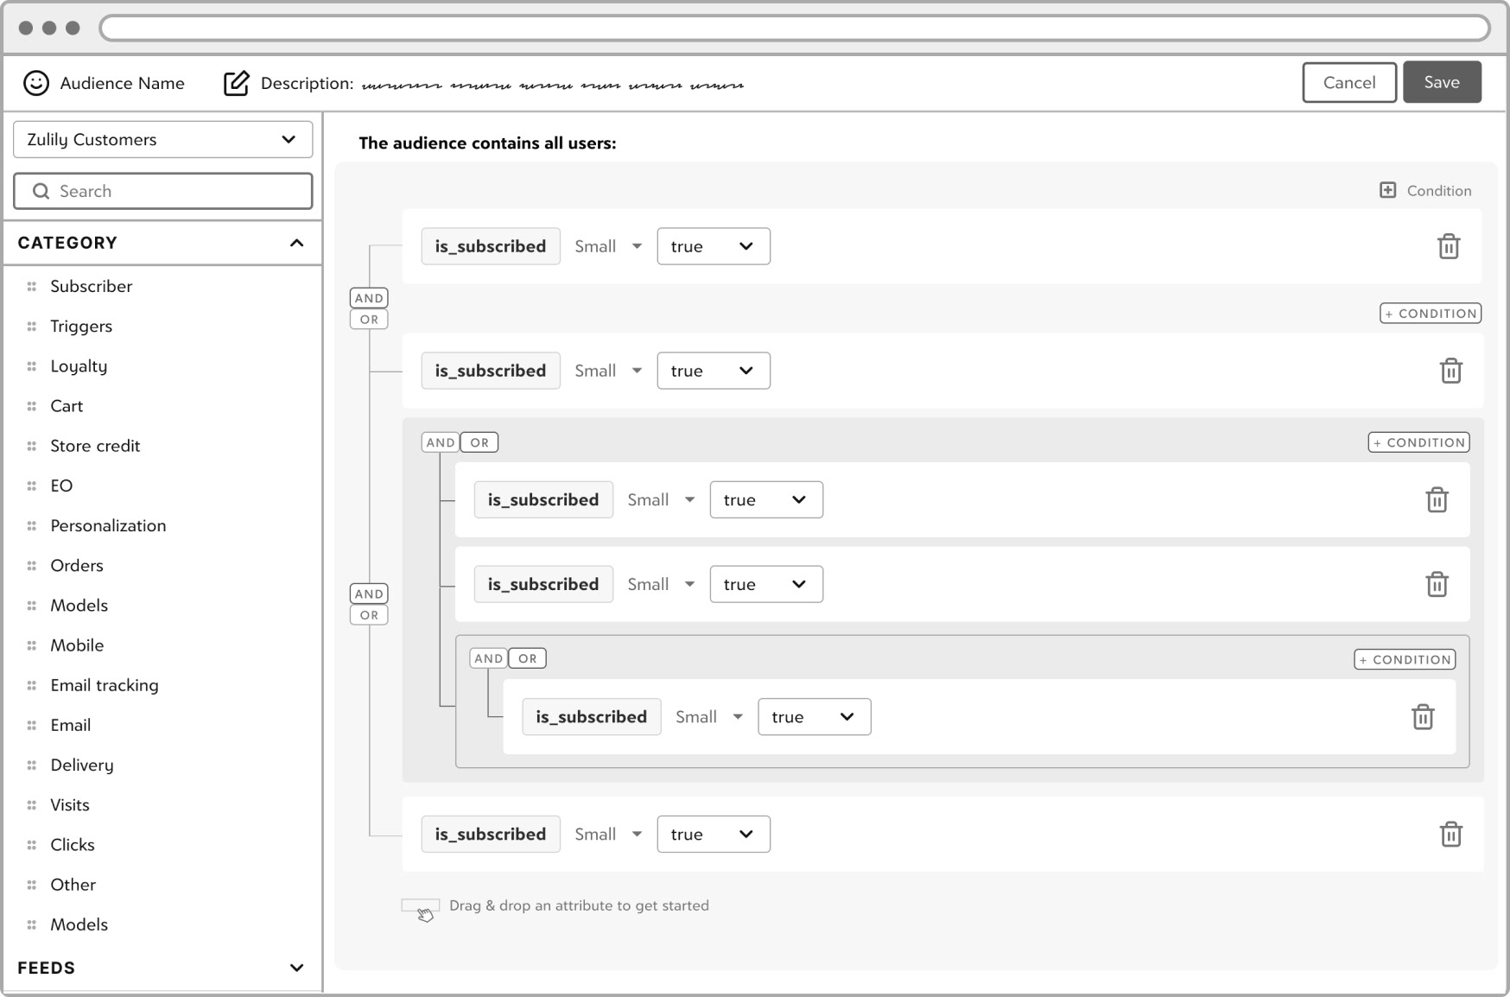Open the true dropdown in topmost condition

click(x=714, y=246)
